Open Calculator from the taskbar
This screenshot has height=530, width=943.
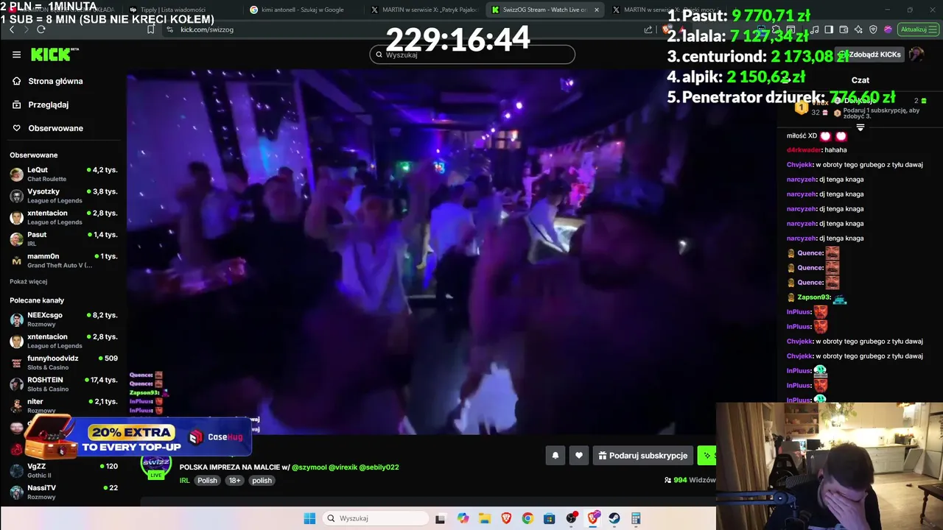tap(636, 518)
